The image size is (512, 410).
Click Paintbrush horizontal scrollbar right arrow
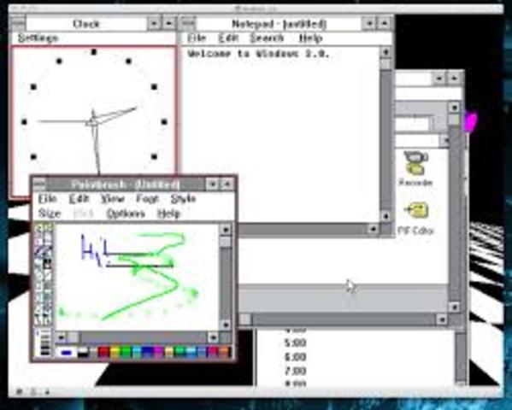coord(213,337)
